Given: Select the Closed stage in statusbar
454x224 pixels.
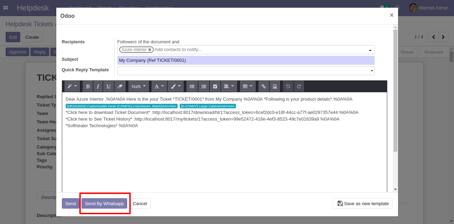Looking at the screenshot, I should coord(407,52).
